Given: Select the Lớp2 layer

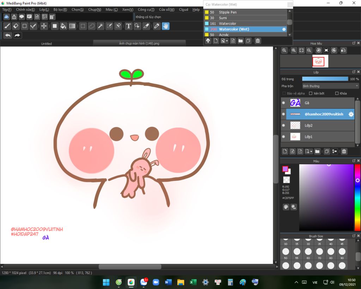Looking at the screenshot, I should click(x=320, y=125).
